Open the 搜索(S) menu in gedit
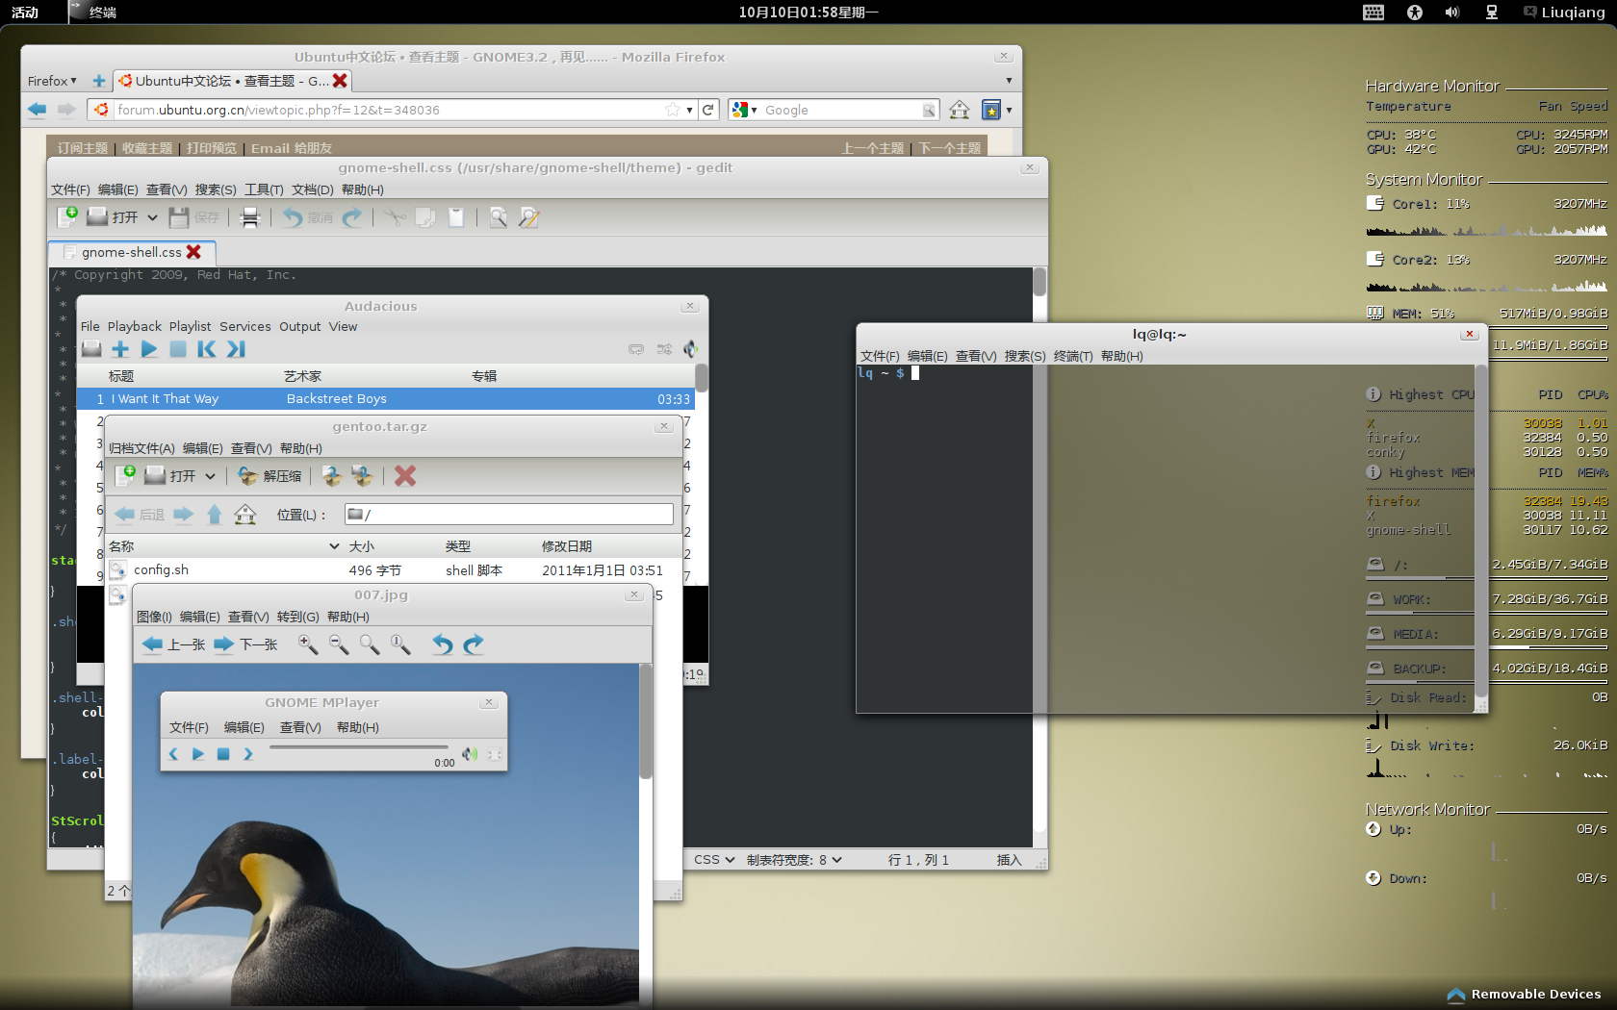 coord(216,189)
